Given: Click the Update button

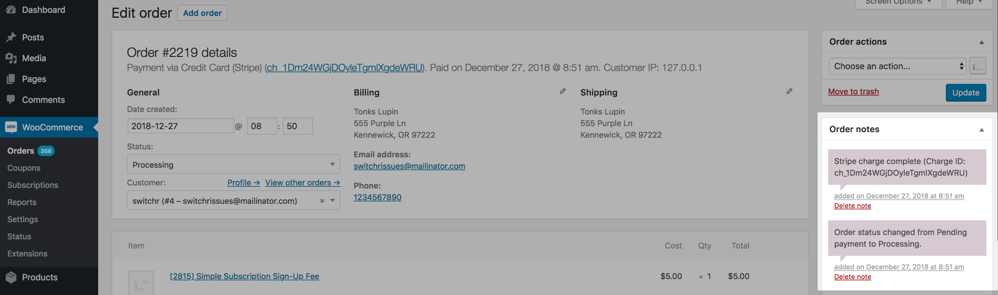Looking at the screenshot, I should tap(965, 92).
